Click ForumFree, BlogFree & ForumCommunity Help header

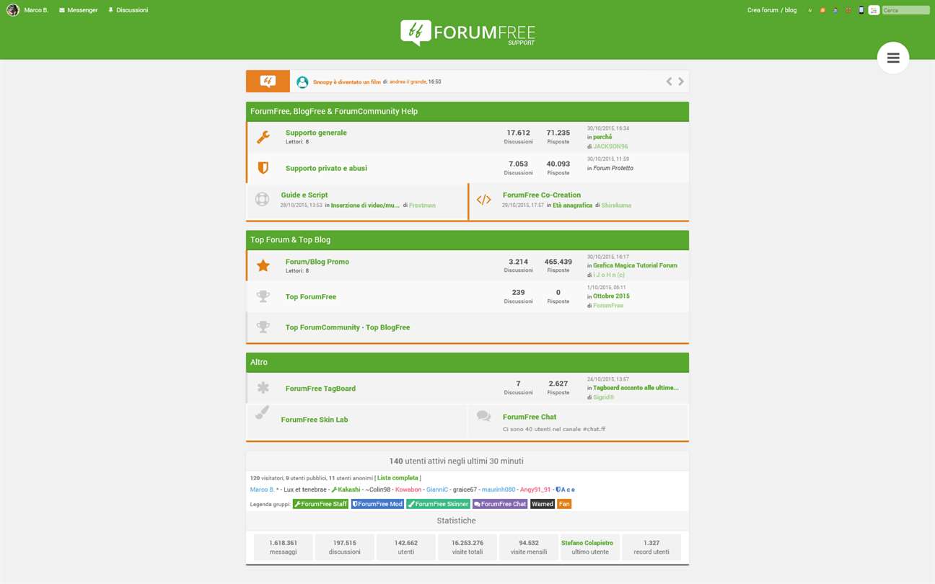[x=467, y=111]
